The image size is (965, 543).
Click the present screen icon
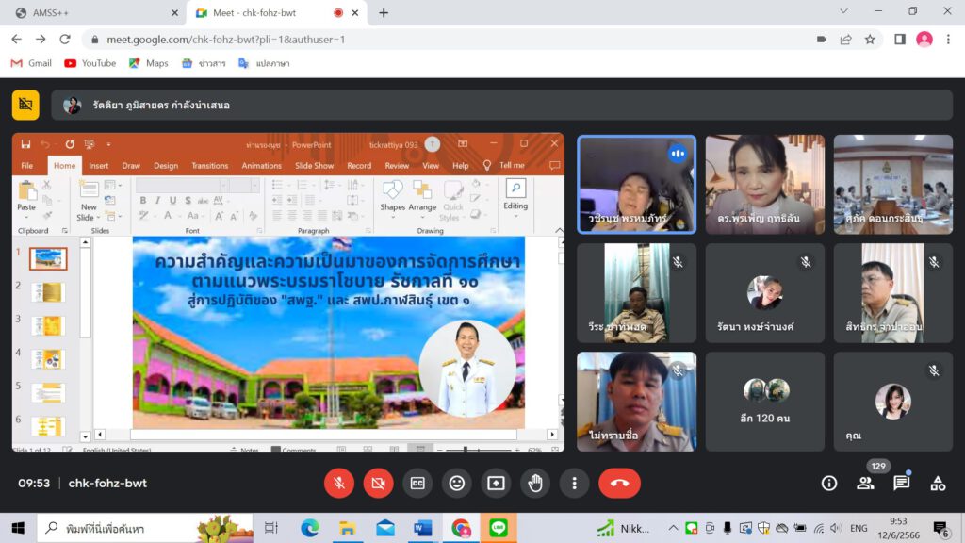496,483
